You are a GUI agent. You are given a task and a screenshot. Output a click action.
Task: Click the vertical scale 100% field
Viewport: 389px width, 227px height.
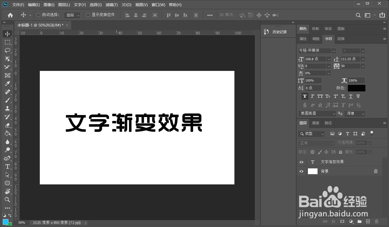pos(313,81)
